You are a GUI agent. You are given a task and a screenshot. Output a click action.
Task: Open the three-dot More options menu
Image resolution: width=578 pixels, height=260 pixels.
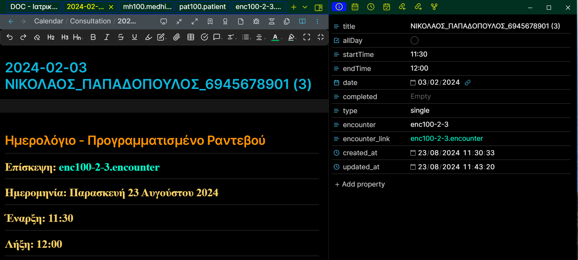coord(317,22)
